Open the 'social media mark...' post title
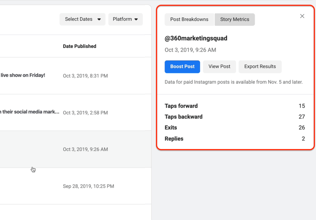 click(x=30, y=112)
